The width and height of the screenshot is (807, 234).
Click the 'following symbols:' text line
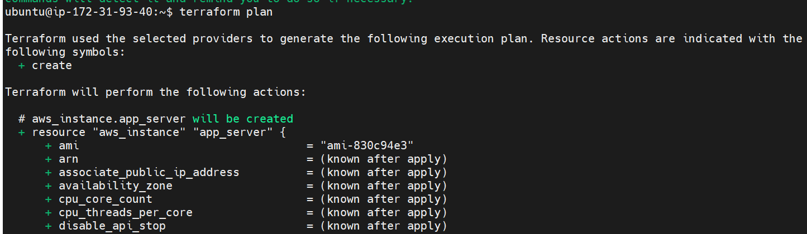click(x=65, y=52)
